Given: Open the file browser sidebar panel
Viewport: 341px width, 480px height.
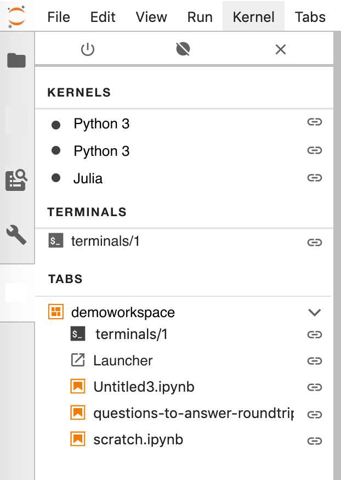Looking at the screenshot, I should (x=16, y=60).
